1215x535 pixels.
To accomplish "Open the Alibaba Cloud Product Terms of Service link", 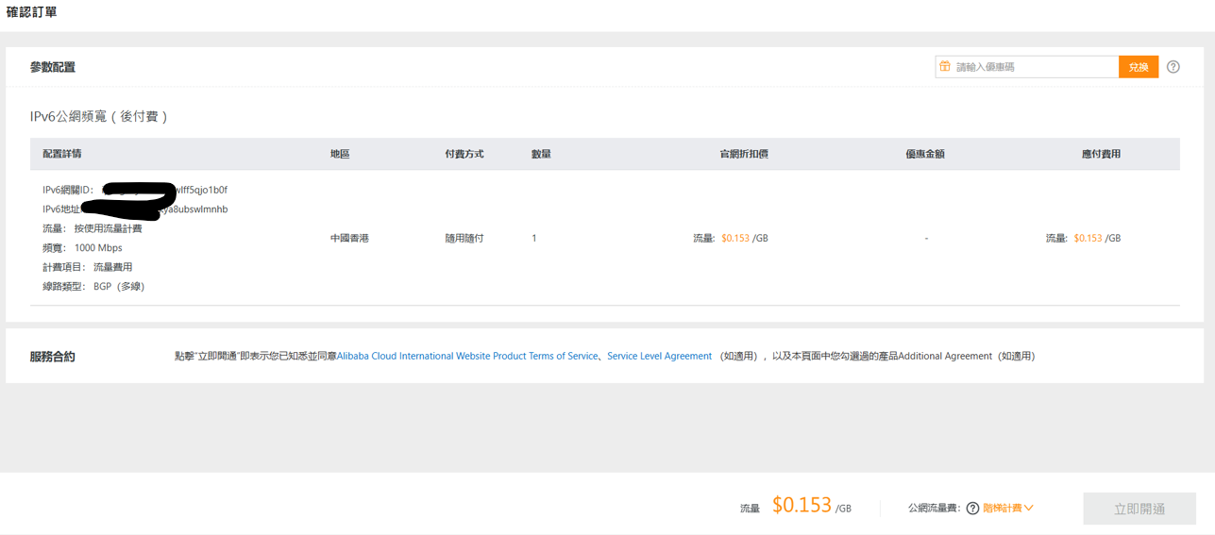I will [467, 357].
